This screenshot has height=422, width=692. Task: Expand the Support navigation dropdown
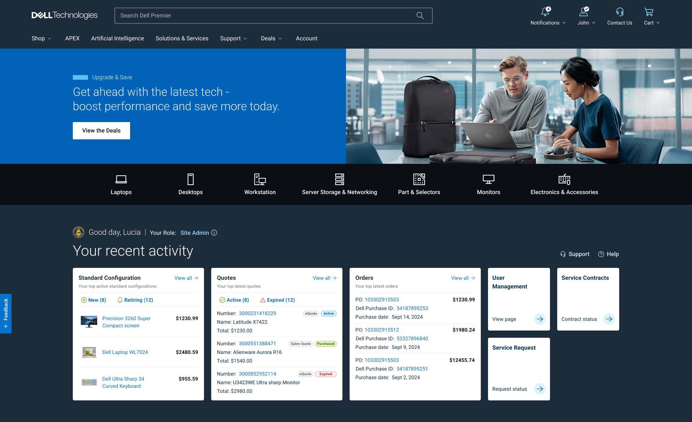pyautogui.click(x=234, y=39)
